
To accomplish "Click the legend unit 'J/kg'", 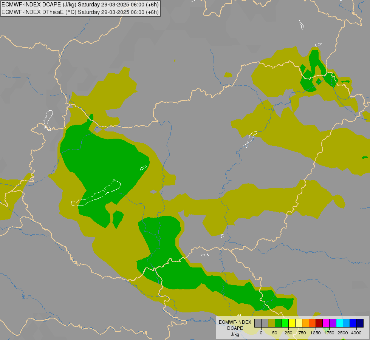I will [235, 334].
